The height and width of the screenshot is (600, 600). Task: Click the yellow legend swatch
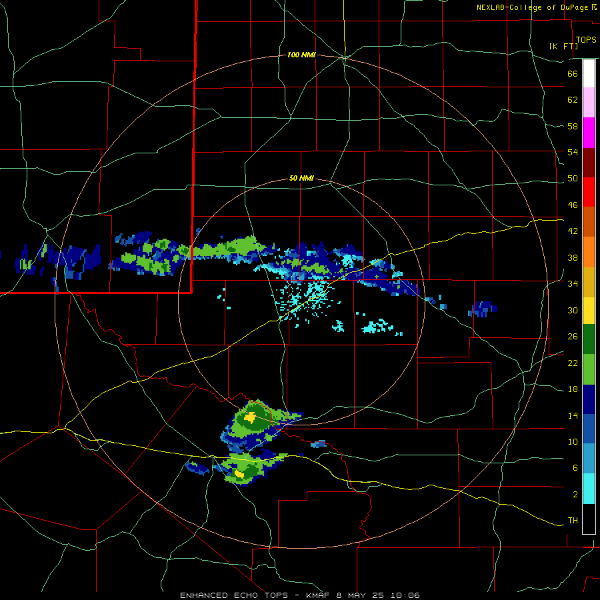pyautogui.click(x=589, y=311)
